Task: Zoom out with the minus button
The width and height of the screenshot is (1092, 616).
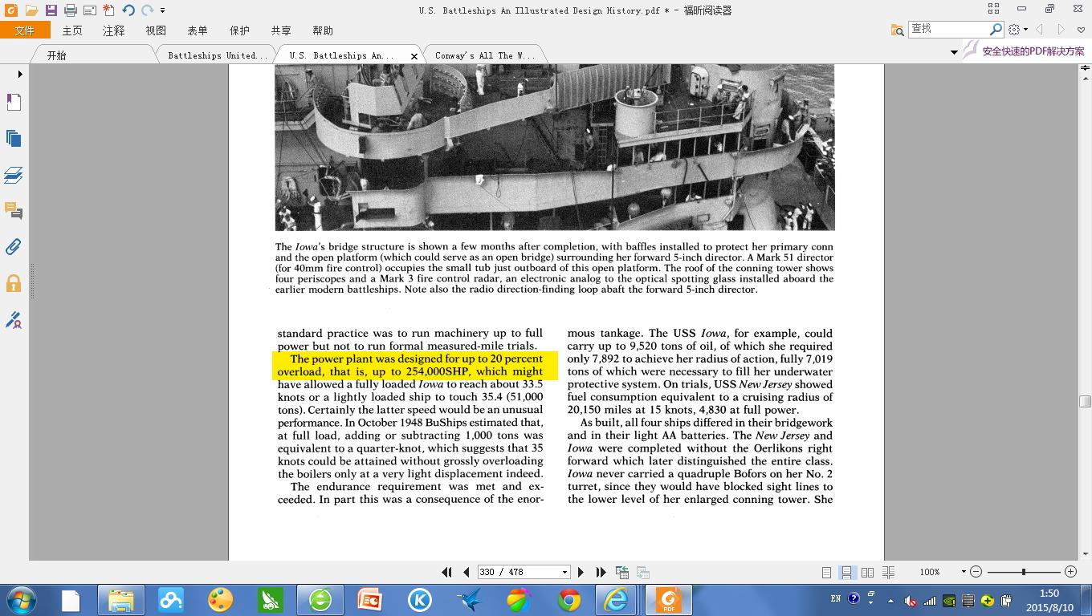Action: click(976, 572)
